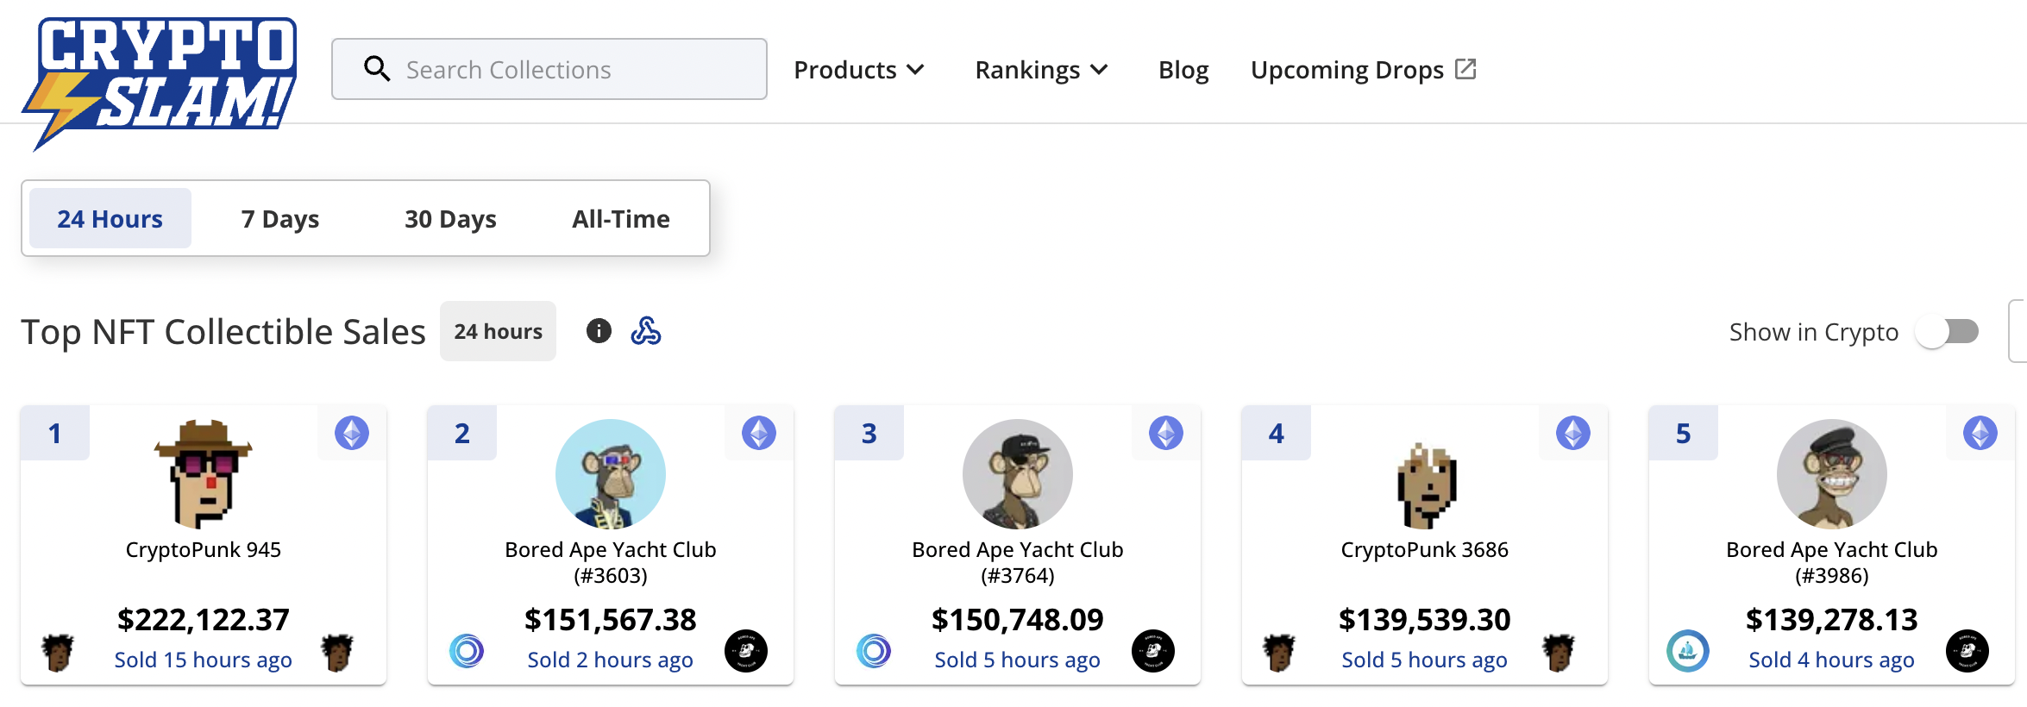Switch to the 30 Days tab
The height and width of the screenshot is (707, 2027).
click(x=450, y=219)
